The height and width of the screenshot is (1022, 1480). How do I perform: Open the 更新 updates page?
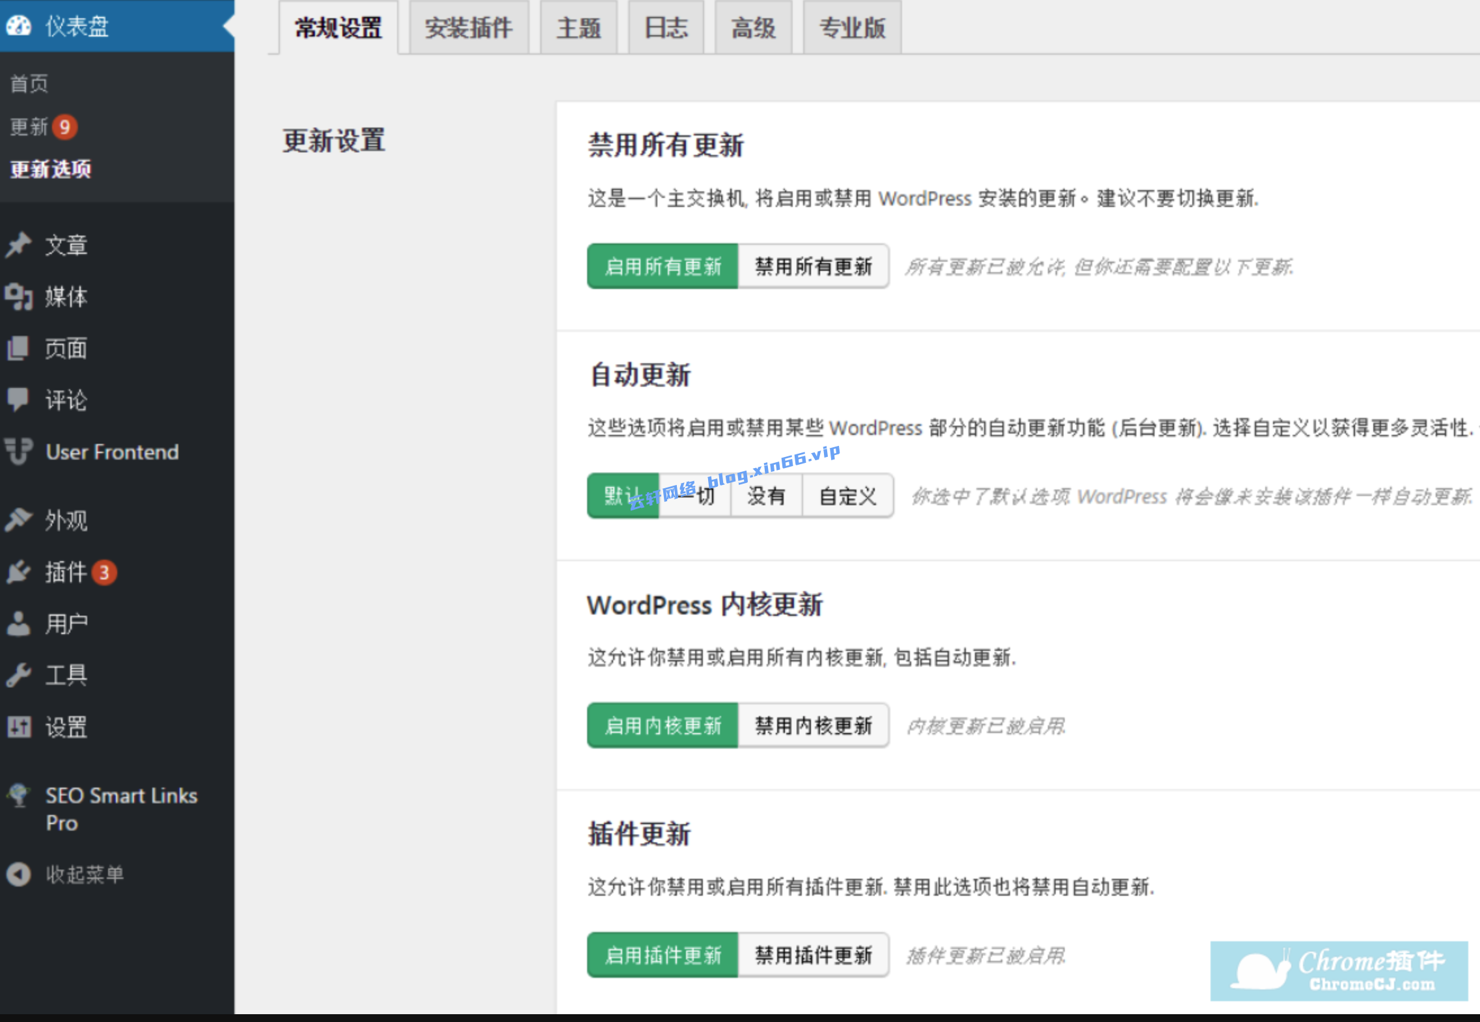(29, 126)
